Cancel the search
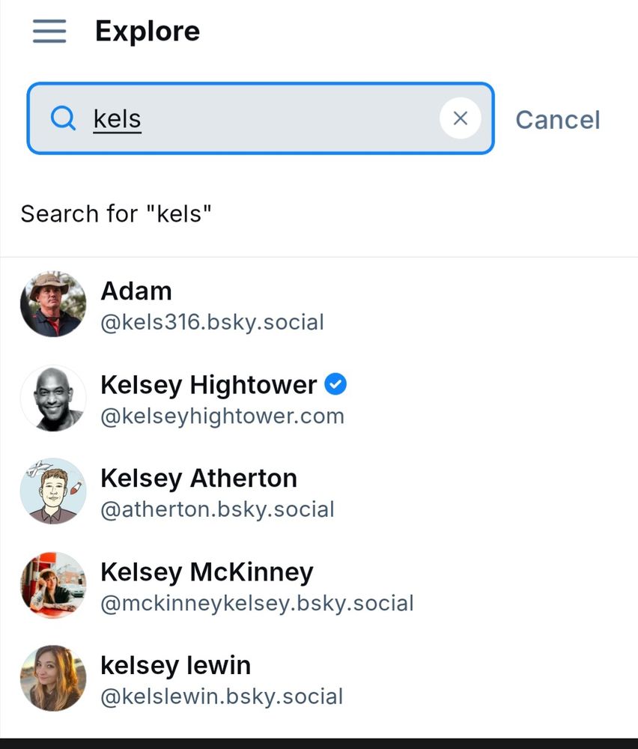Image resolution: width=638 pixels, height=749 pixels. tap(557, 120)
